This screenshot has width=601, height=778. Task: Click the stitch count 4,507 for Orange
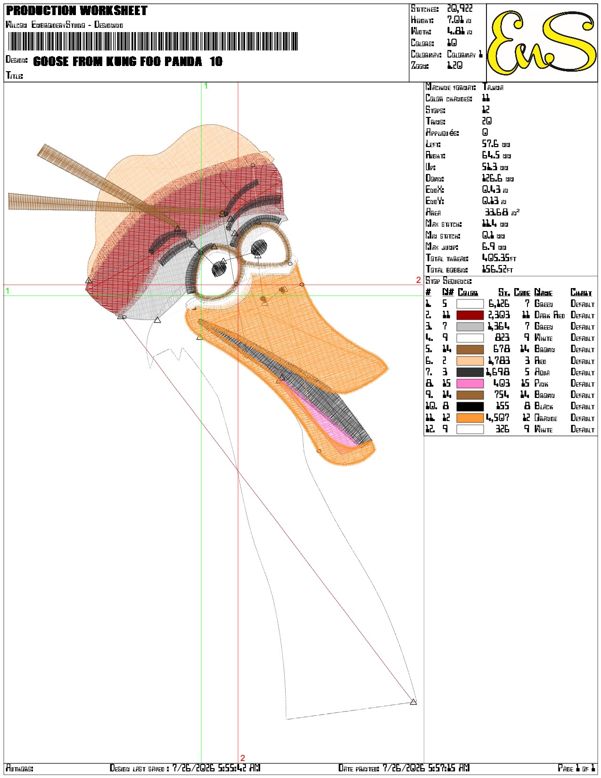tap(498, 418)
